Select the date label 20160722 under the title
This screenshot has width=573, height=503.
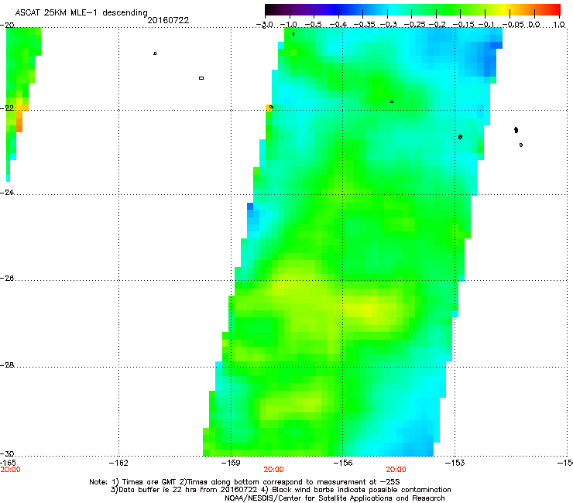(x=168, y=20)
